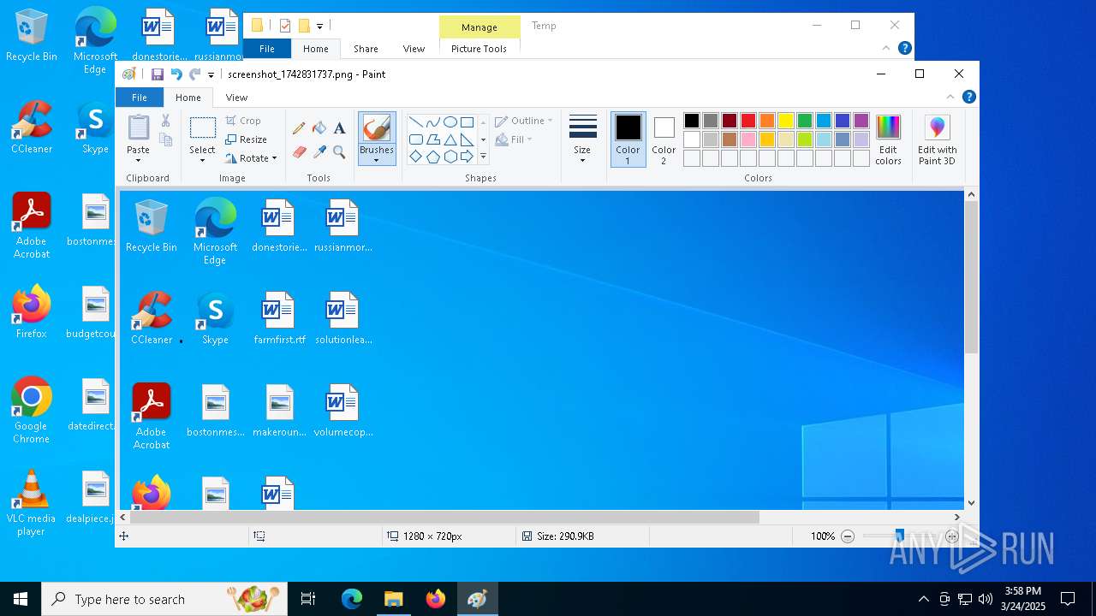1096x616 pixels.
Task: Choose the Rectangle shape
Action: pyautogui.click(x=467, y=122)
